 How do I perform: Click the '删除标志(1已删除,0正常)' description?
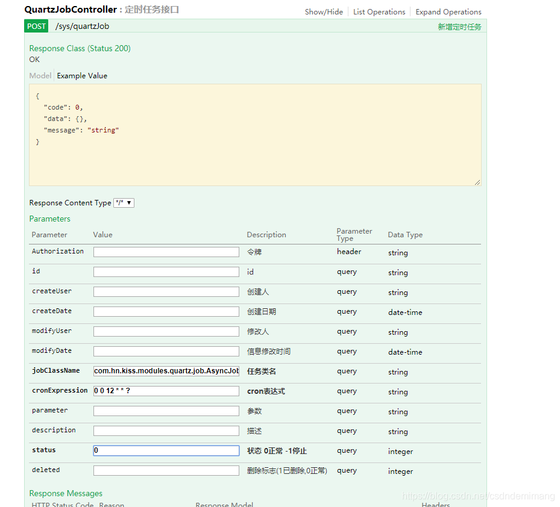point(287,471)
